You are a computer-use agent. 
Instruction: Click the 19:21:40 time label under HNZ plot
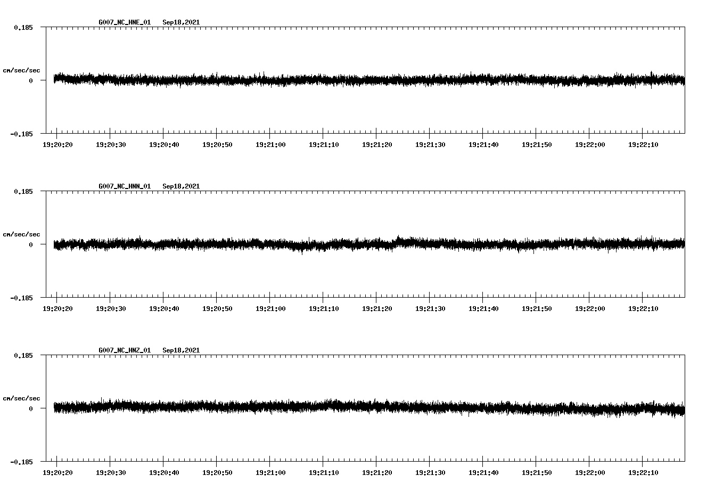click(483, 472)
